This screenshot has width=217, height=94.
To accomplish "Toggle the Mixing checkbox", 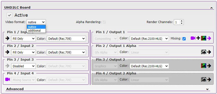I will (184, 39).
